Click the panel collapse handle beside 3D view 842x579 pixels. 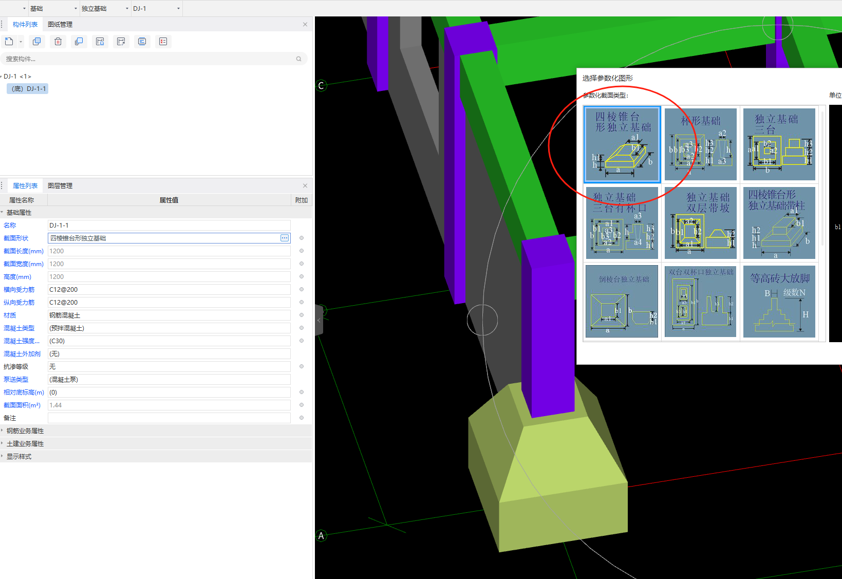pos(319,320)
